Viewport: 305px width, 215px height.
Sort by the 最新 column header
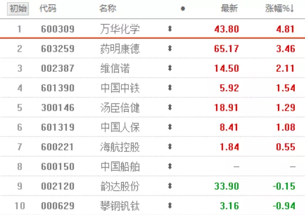230,8
